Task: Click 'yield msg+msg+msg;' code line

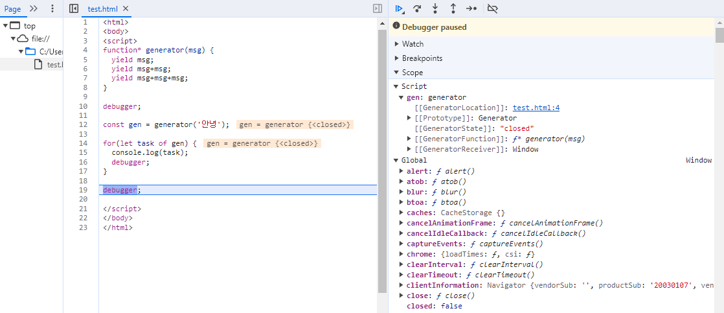Action: (x=150, y=78)
